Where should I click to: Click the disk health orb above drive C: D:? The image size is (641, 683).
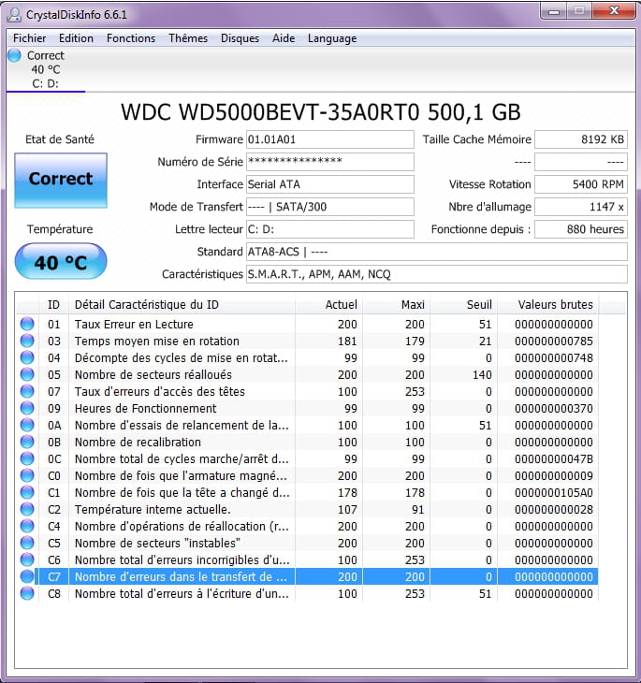coord(14,56)
